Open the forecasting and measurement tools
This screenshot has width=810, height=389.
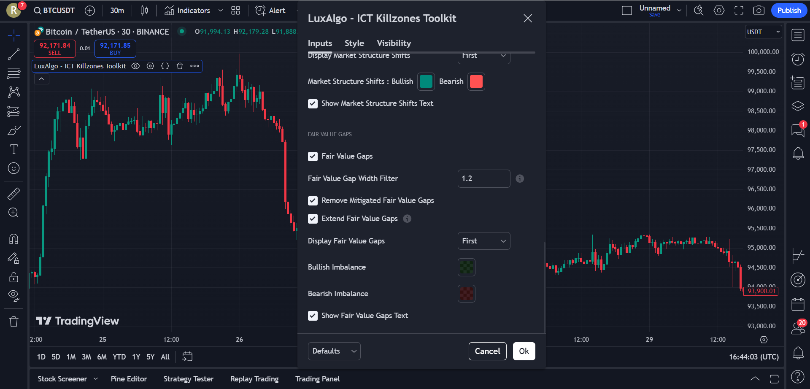13,111
